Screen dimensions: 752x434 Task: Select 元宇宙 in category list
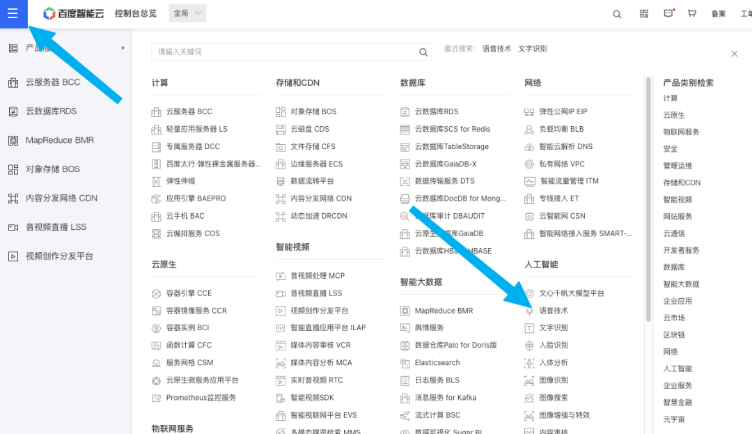tap(674, 419)
